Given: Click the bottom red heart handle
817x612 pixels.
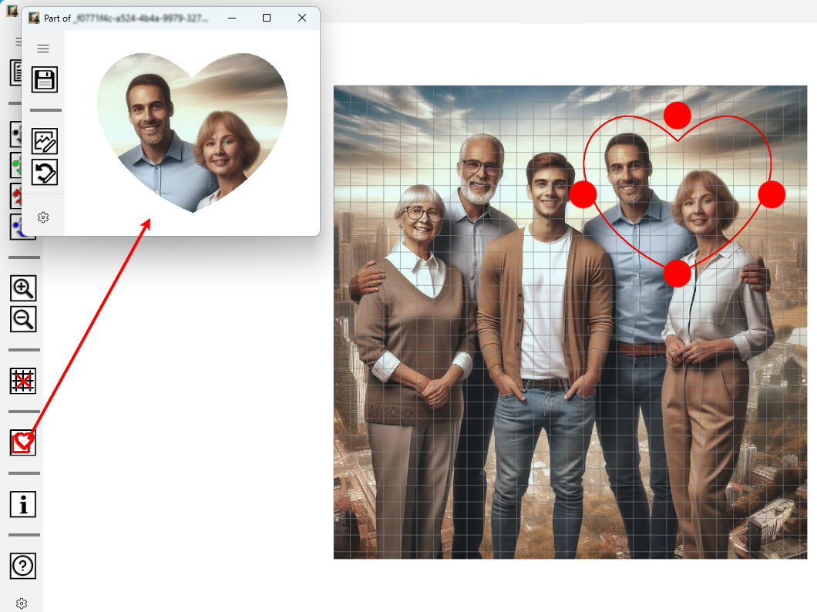Looking at the screenshot, I should 677,273.
